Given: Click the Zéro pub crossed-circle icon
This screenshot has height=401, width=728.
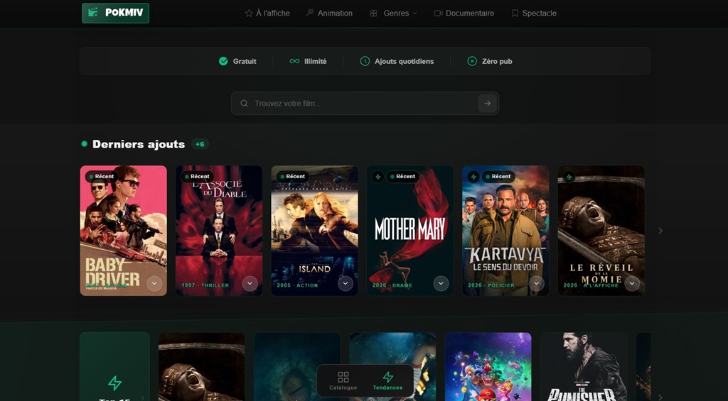Looking at the screenshot, I should point(472,61).
